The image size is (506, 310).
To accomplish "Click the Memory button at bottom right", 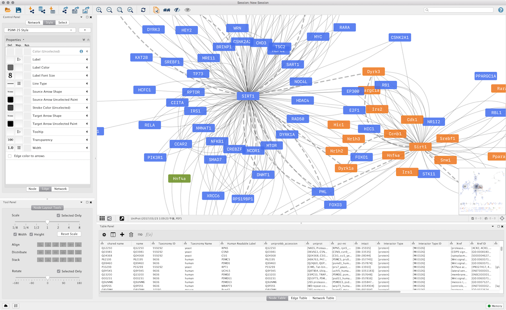I will tap(494, 305).
